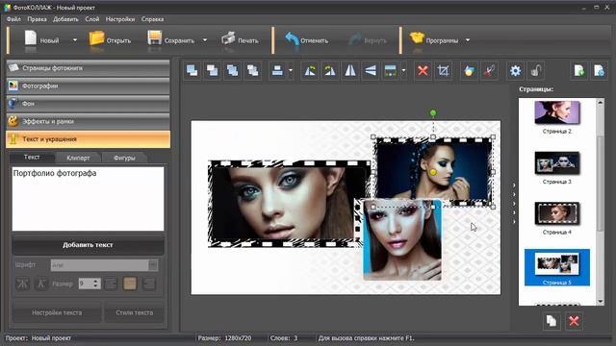The image size is (616, 346).
Task: Collapse the Текст и украшения section
Action: [88, 138]
